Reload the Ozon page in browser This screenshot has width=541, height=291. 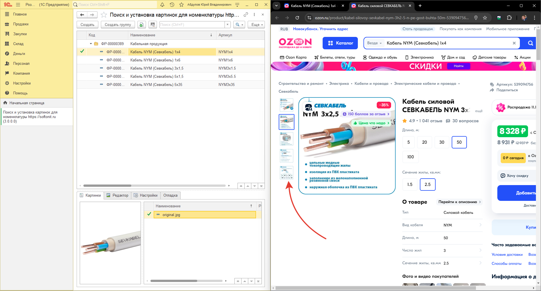pyautogui.click(x=297, y=18)
